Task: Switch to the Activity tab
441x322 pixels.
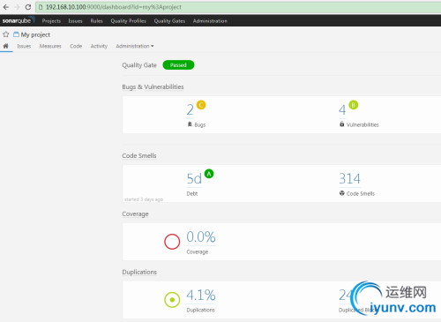Action: tap(99, 46)
